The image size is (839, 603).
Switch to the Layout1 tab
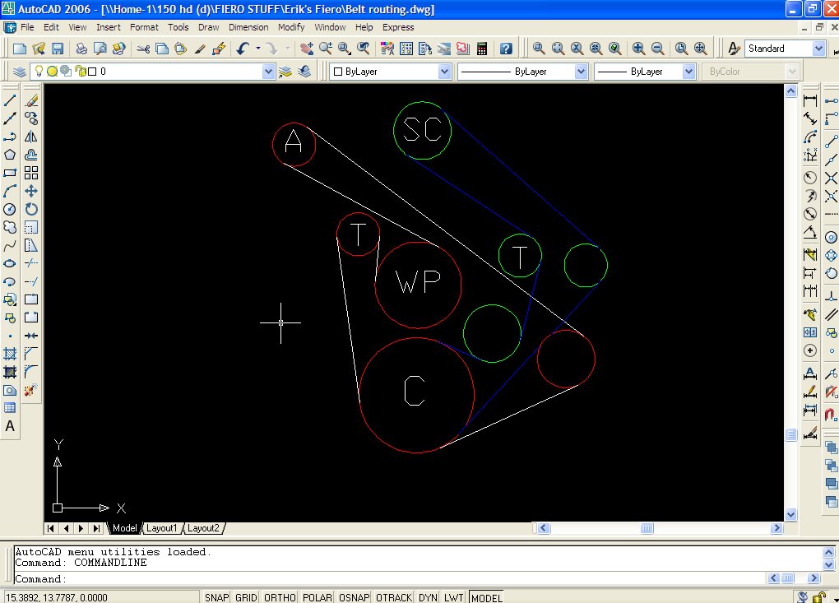[161, 528]
